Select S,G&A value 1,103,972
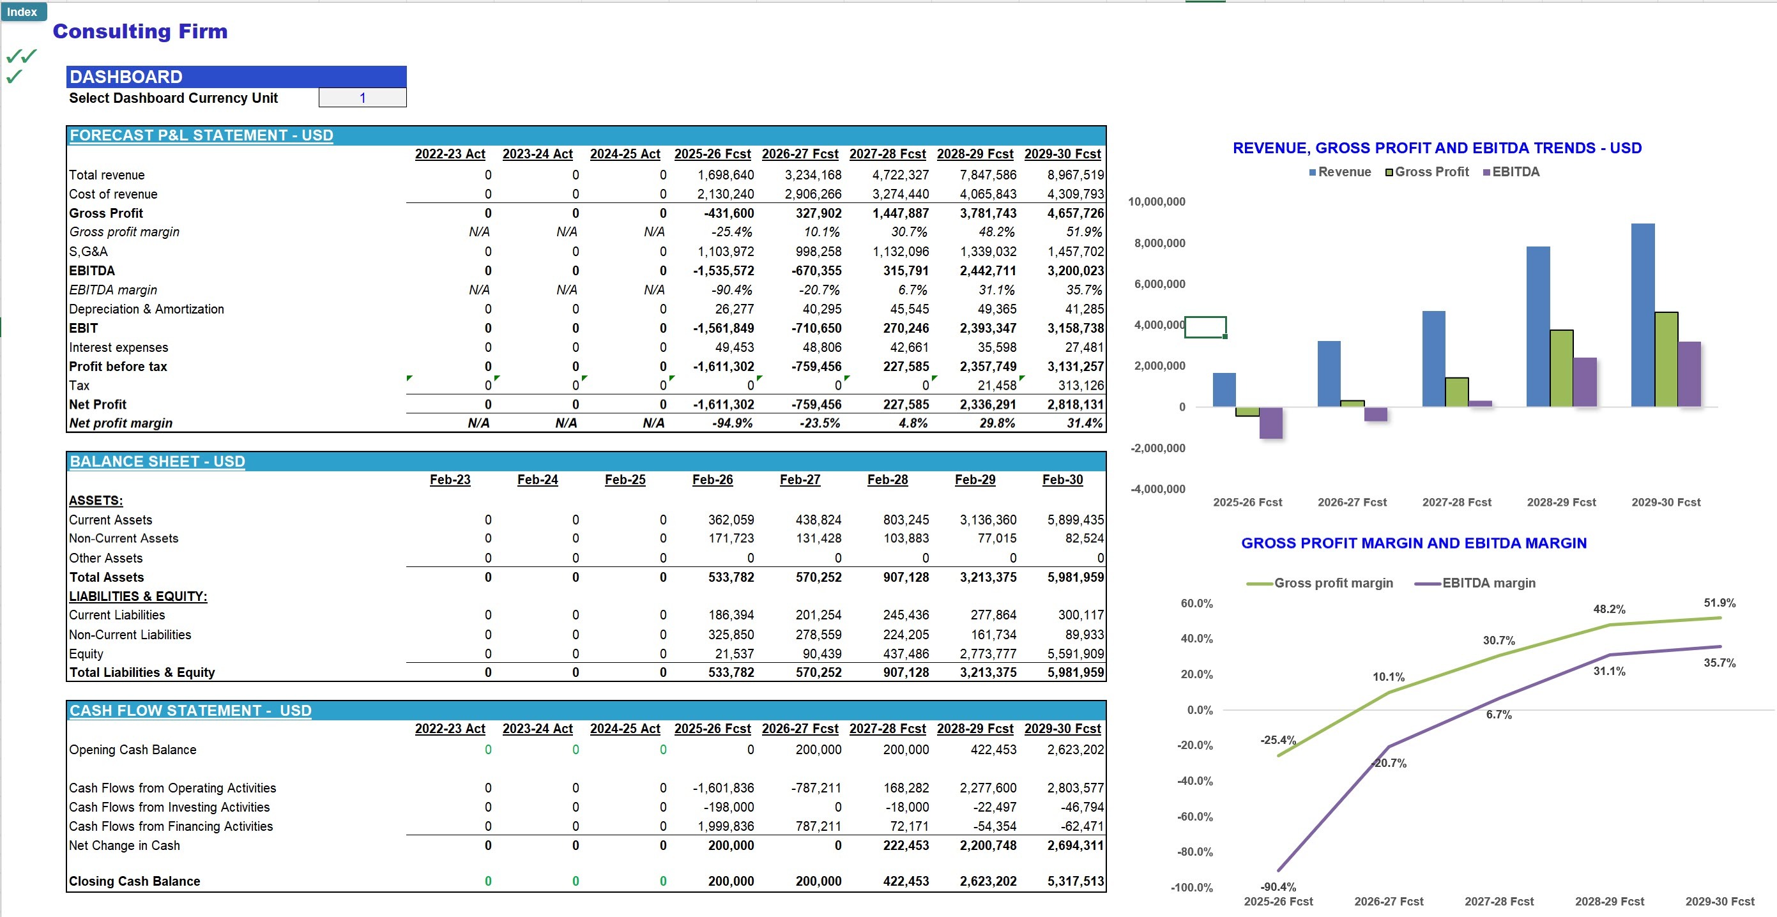The image size is (1777, 917). (x=726, y=252)
